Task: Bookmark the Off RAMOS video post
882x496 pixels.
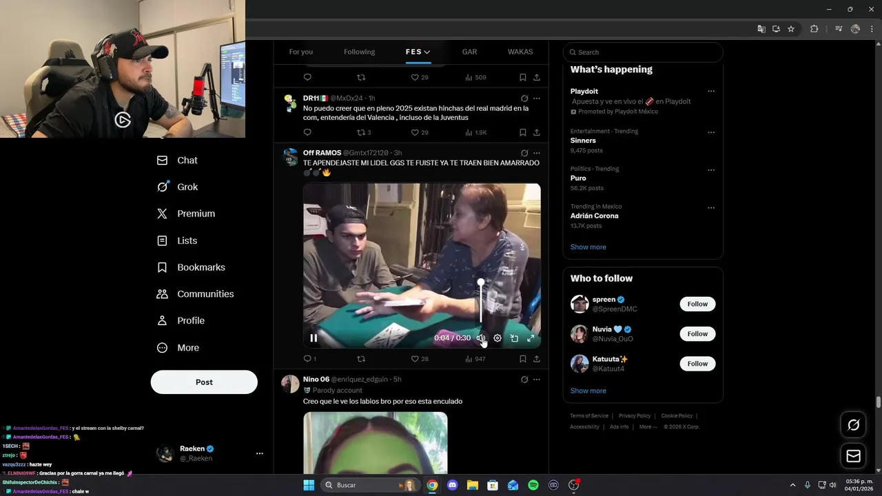Action: (x=523, y=359)
